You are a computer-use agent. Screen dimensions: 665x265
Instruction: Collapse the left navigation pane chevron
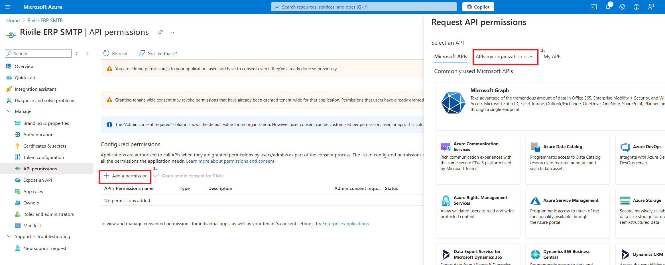[88, 53]
